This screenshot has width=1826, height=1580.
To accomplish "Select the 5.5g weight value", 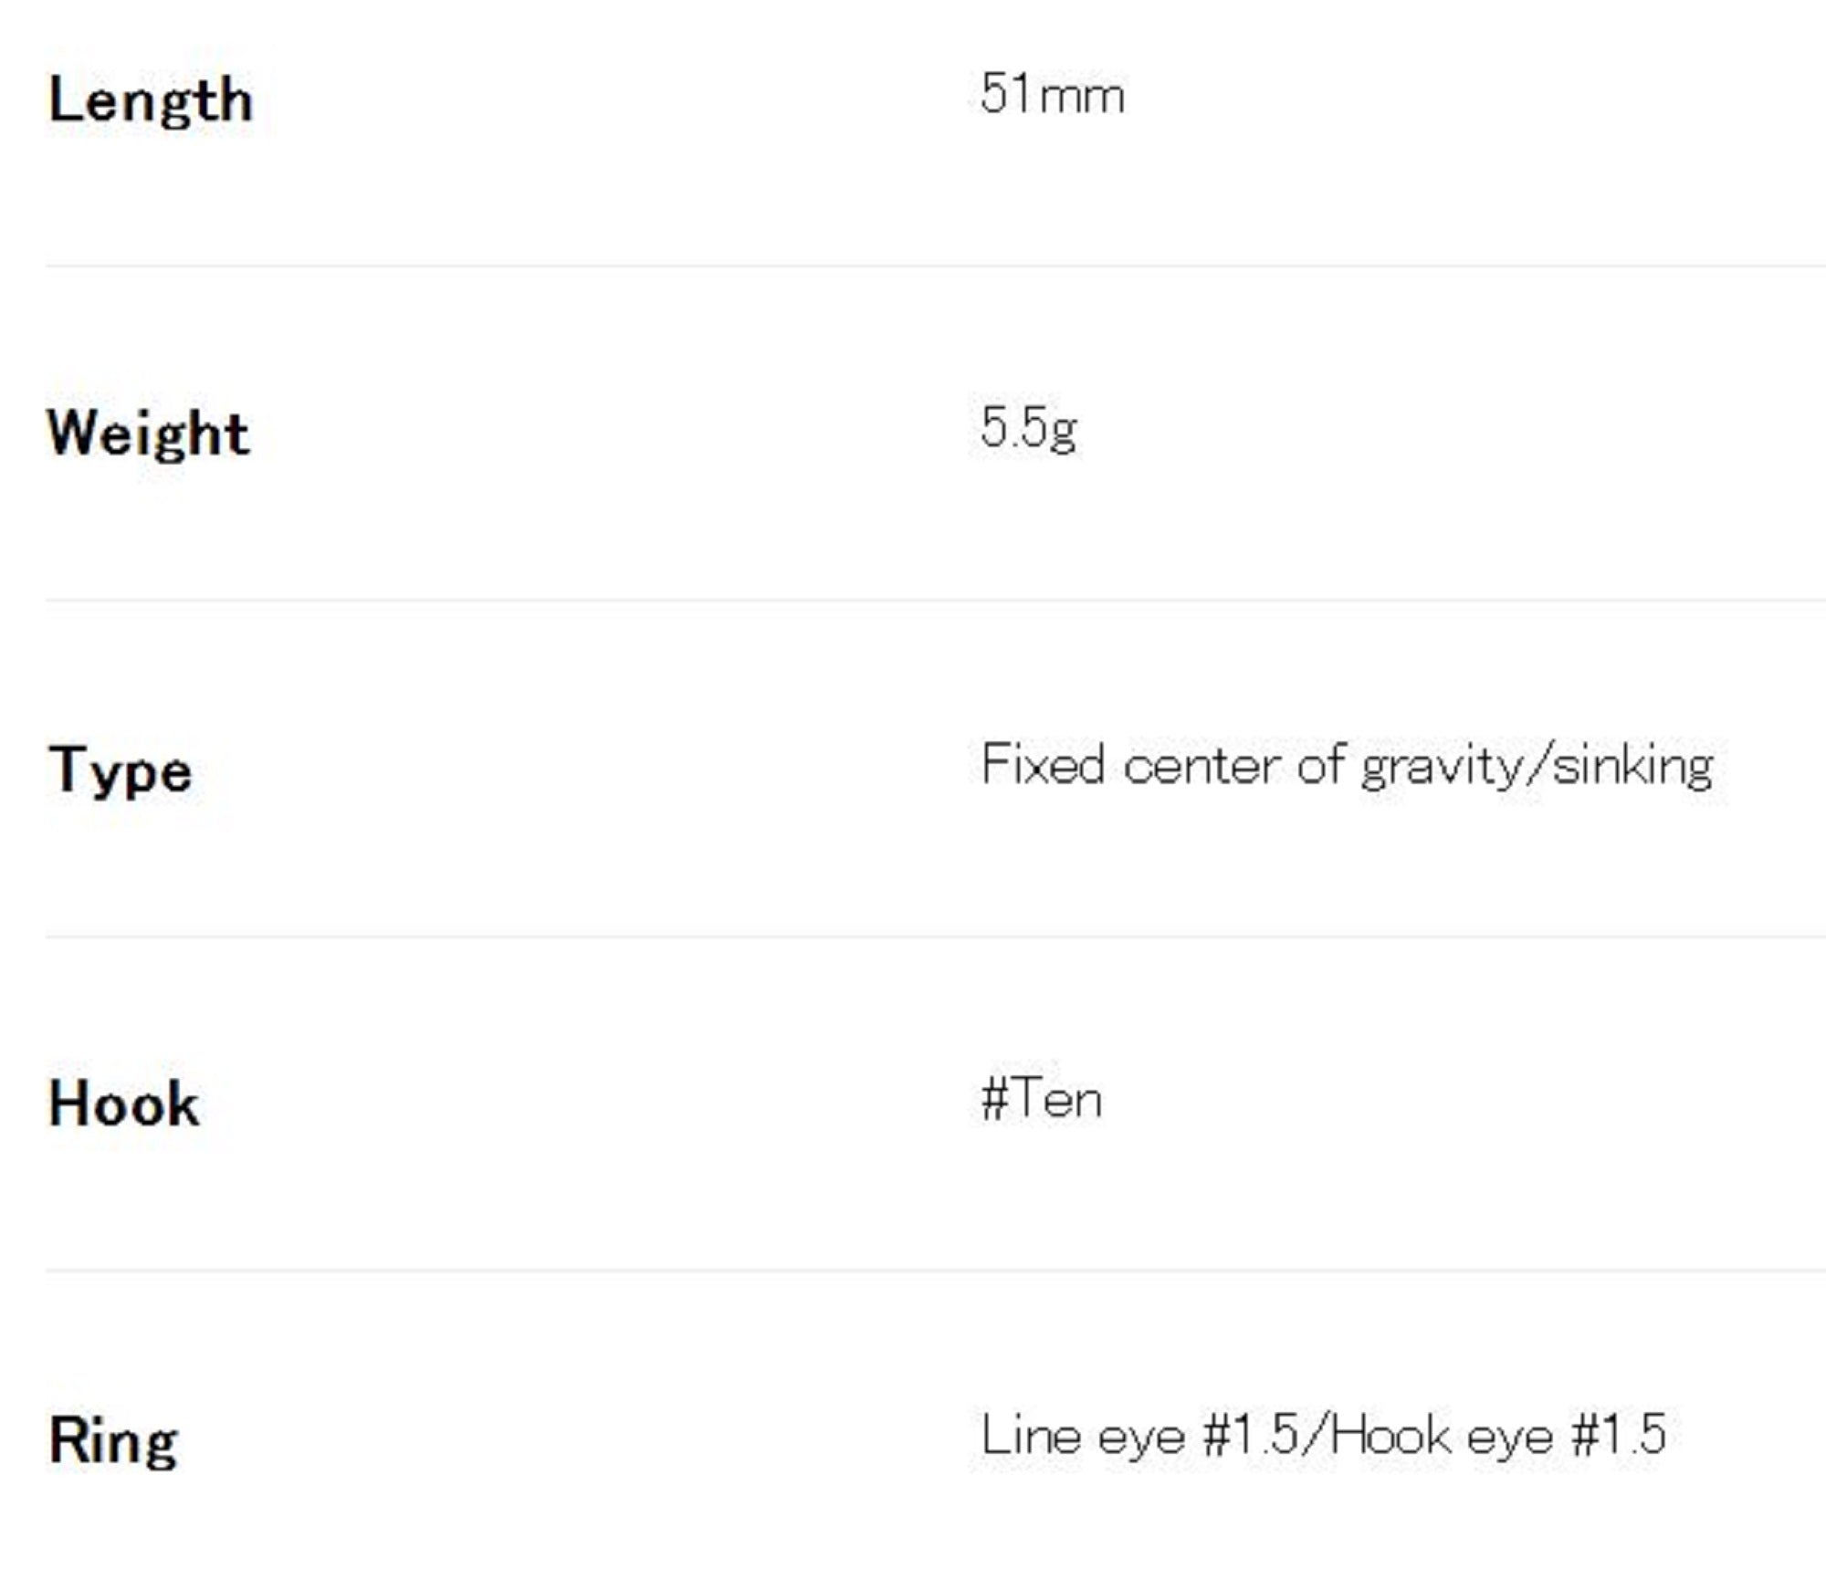I will click(1029, 427).
